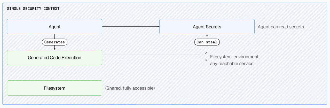Click the "Generates" pill label
This screenshot has height=108, width=330.
coord(54,42)
